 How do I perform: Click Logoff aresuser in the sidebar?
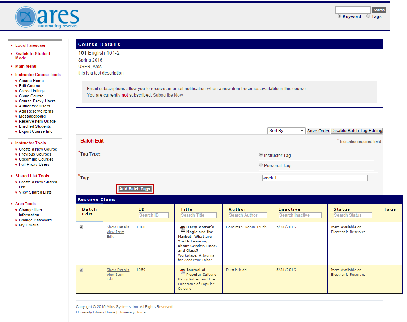click(30, 45)
